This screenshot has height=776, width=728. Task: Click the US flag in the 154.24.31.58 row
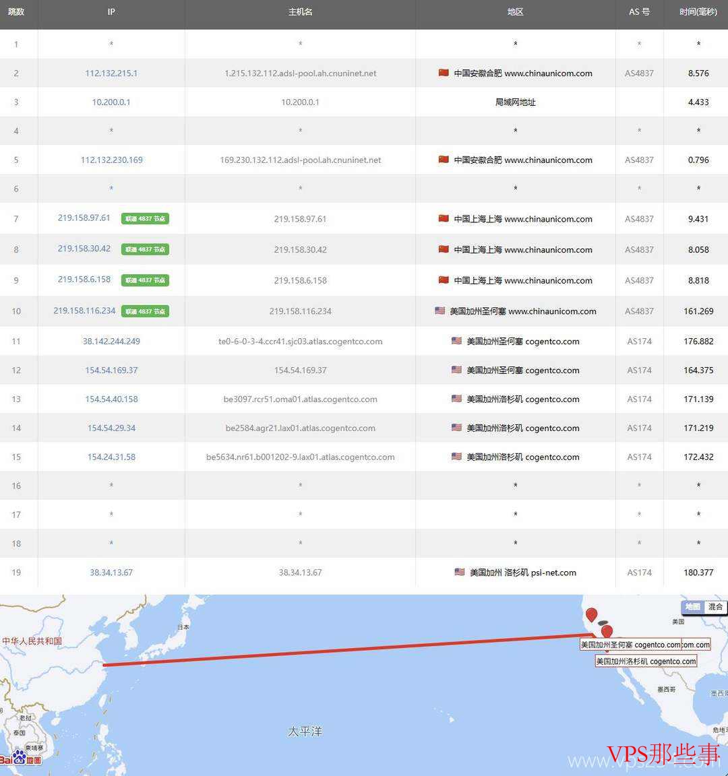[x=456, y=456]
